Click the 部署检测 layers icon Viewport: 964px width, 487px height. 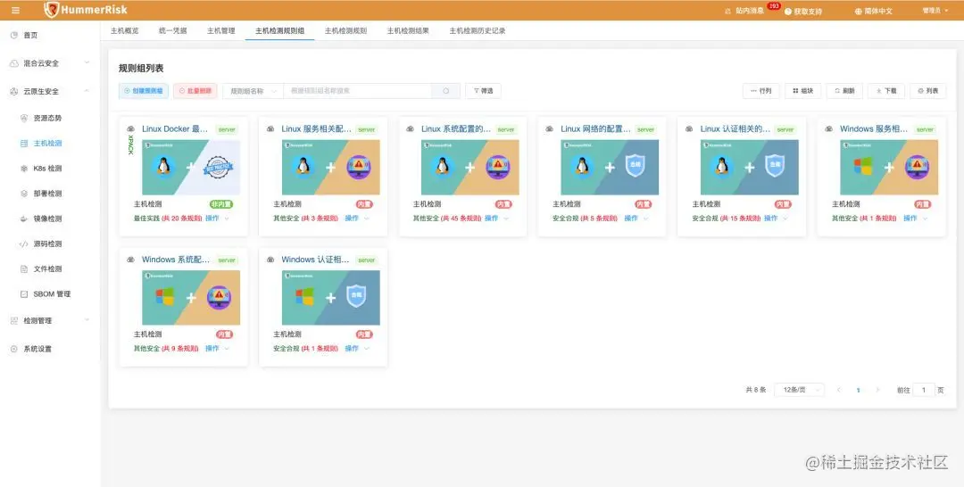click(x=24, y=194)
